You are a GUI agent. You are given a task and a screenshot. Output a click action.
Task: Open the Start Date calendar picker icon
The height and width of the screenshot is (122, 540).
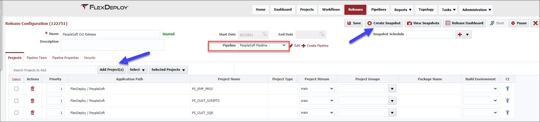click(x=265, y=34)
